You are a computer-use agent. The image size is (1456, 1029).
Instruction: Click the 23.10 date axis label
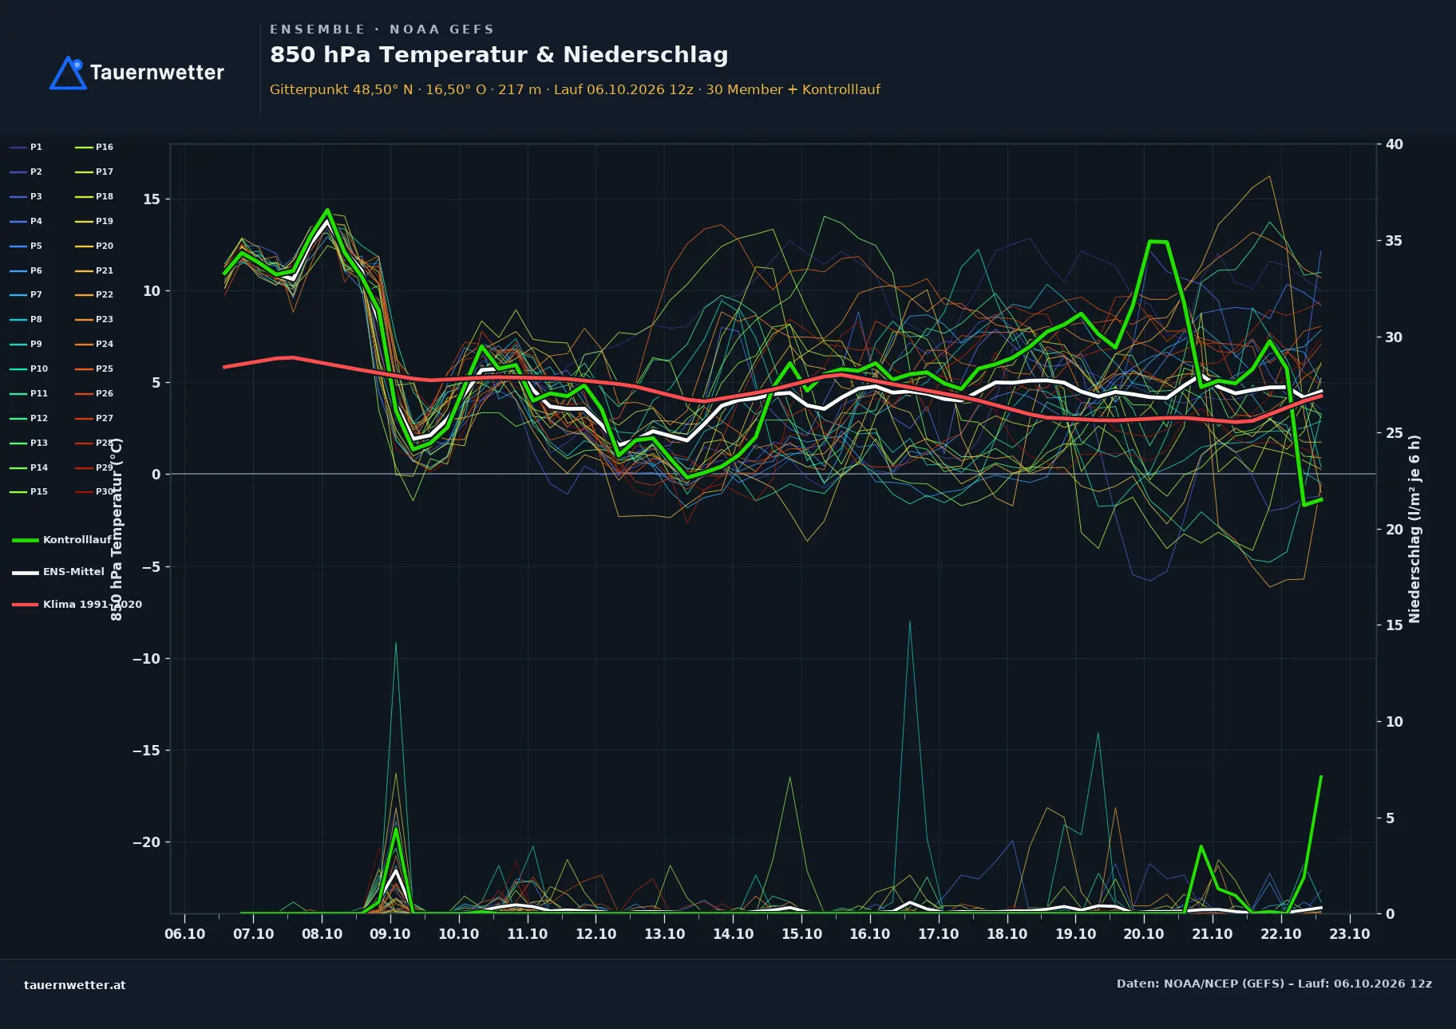[x=1350, y=934]
